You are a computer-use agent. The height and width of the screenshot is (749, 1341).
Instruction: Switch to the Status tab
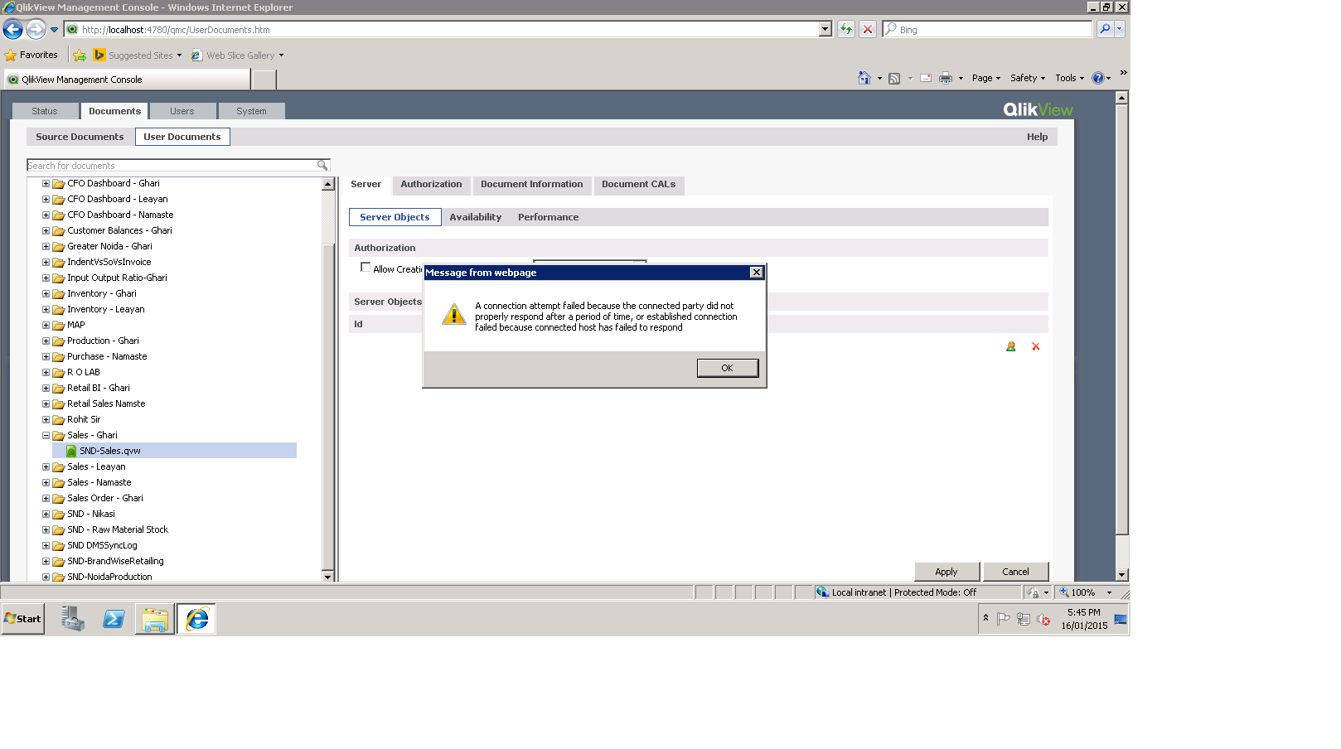[45, 111]
